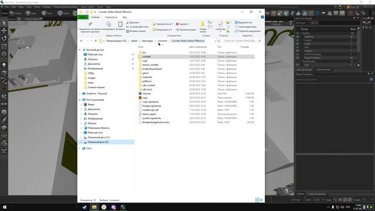375x211 pixels.
Task: Pin to Quick access (Закрепить) ribbon icon
Action: pos(90,27)
